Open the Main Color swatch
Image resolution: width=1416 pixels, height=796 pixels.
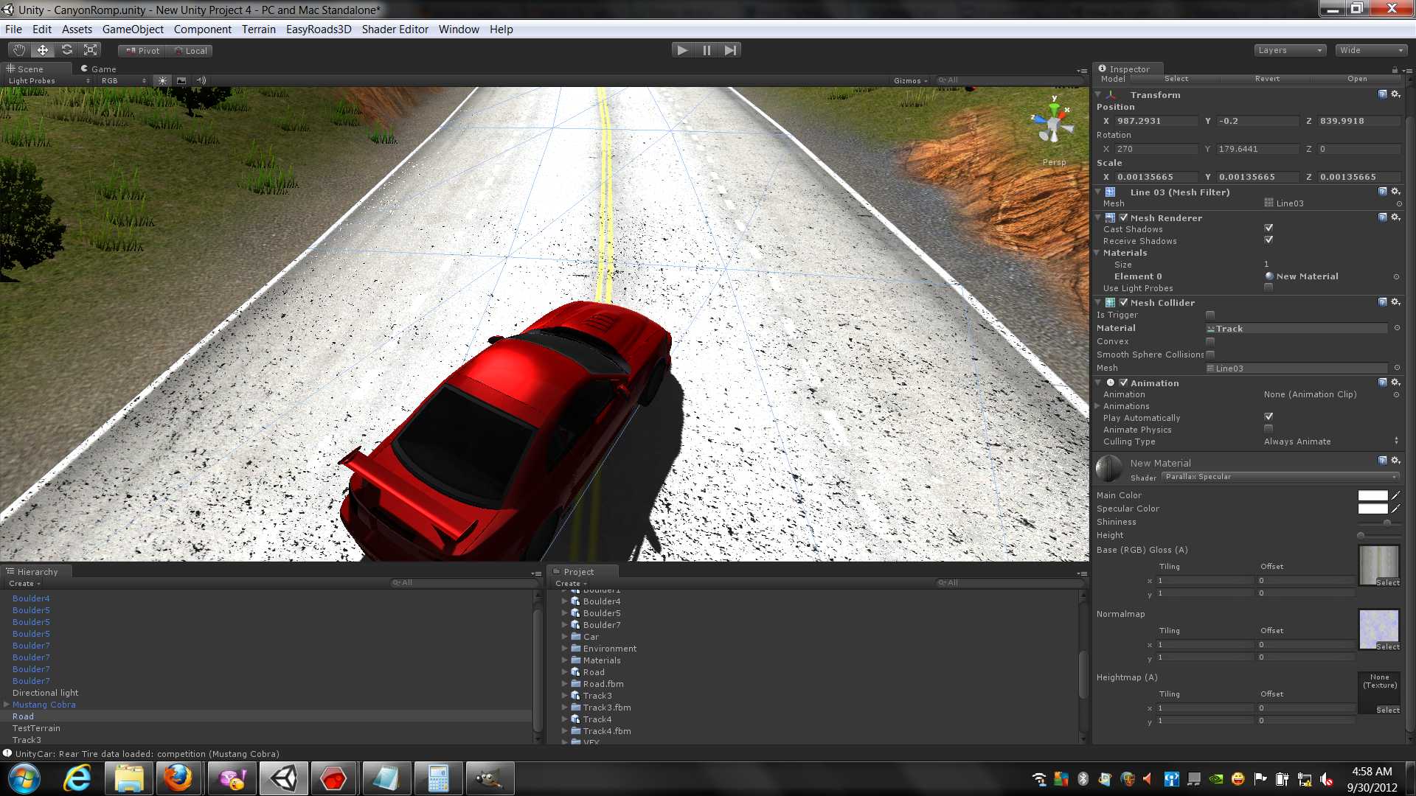pyautogui.click(x=1372, y=495)
